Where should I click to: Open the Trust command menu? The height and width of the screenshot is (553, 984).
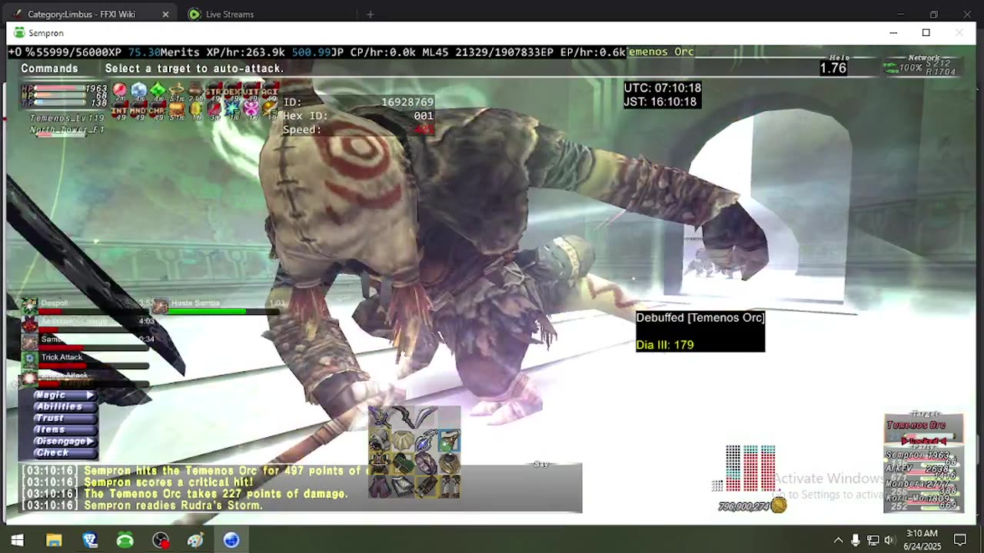point(65,419)
